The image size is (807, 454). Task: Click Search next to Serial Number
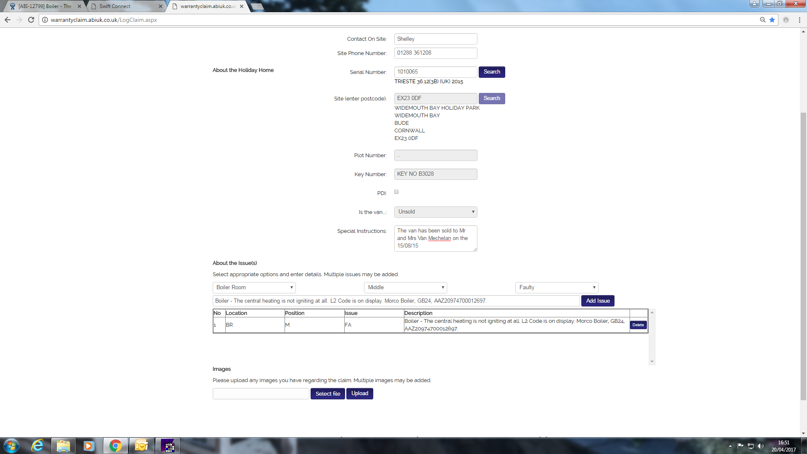[x=492, y=72]
